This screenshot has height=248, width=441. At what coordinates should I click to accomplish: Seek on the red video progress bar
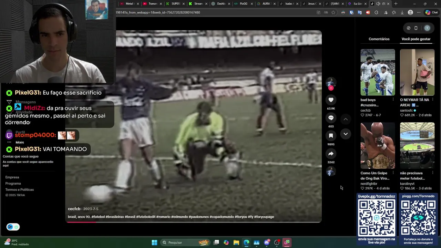point(193,222)
